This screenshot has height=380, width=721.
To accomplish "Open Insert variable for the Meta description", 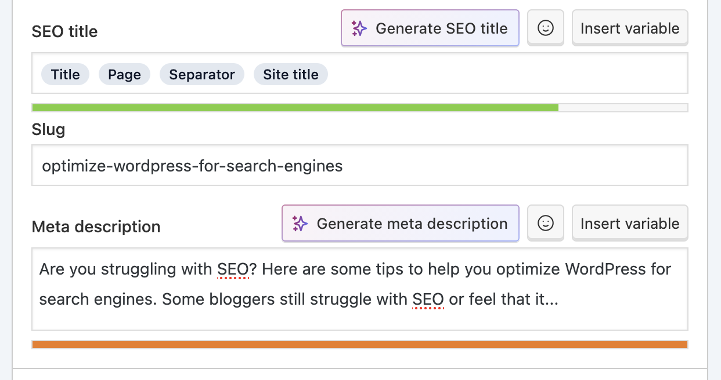I will (x=630, y=223).
